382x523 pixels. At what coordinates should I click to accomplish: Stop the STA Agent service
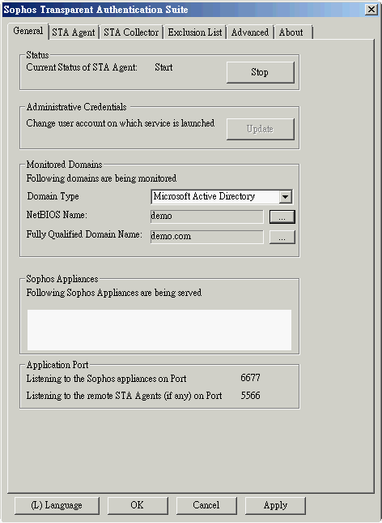[x=260, y=72]
